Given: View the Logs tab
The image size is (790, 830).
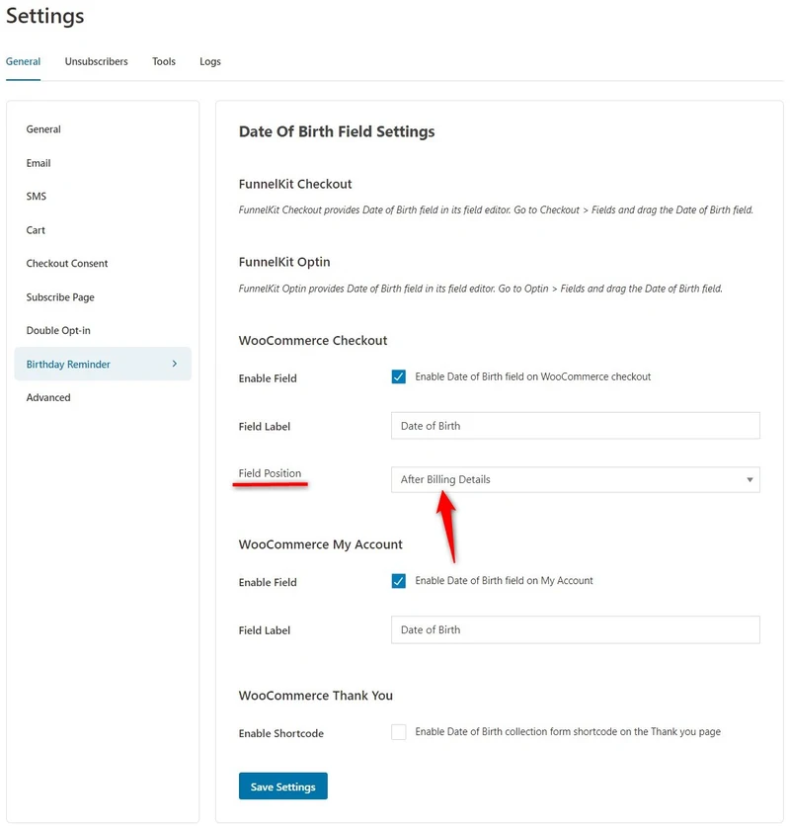Looking at the screenshot, I should [210, 61].
